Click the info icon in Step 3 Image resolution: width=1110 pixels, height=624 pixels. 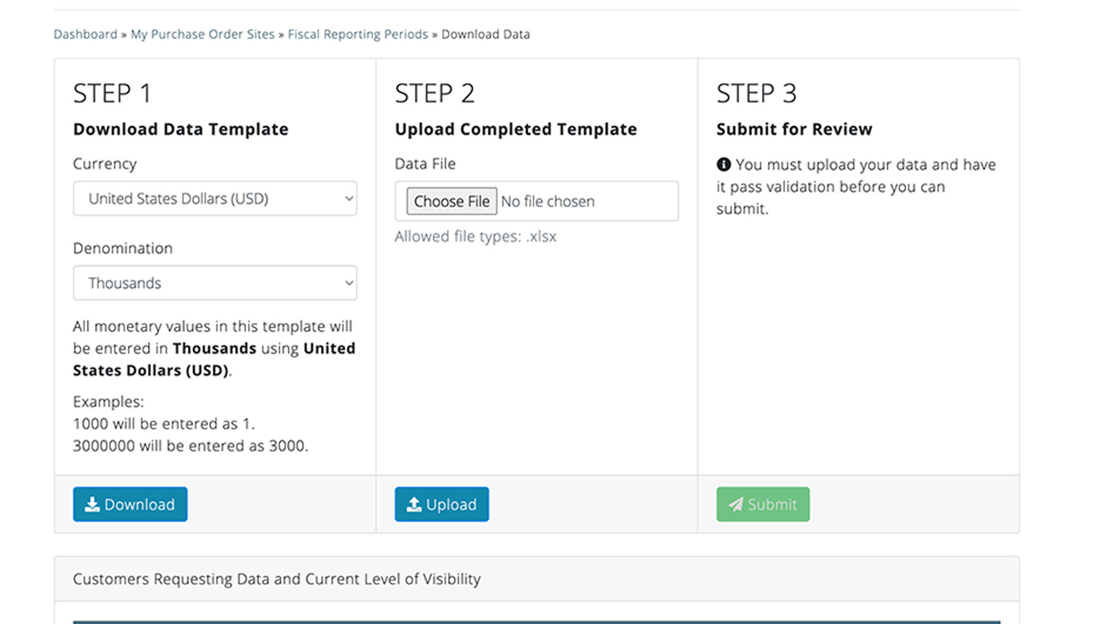(x=723, y=165)
